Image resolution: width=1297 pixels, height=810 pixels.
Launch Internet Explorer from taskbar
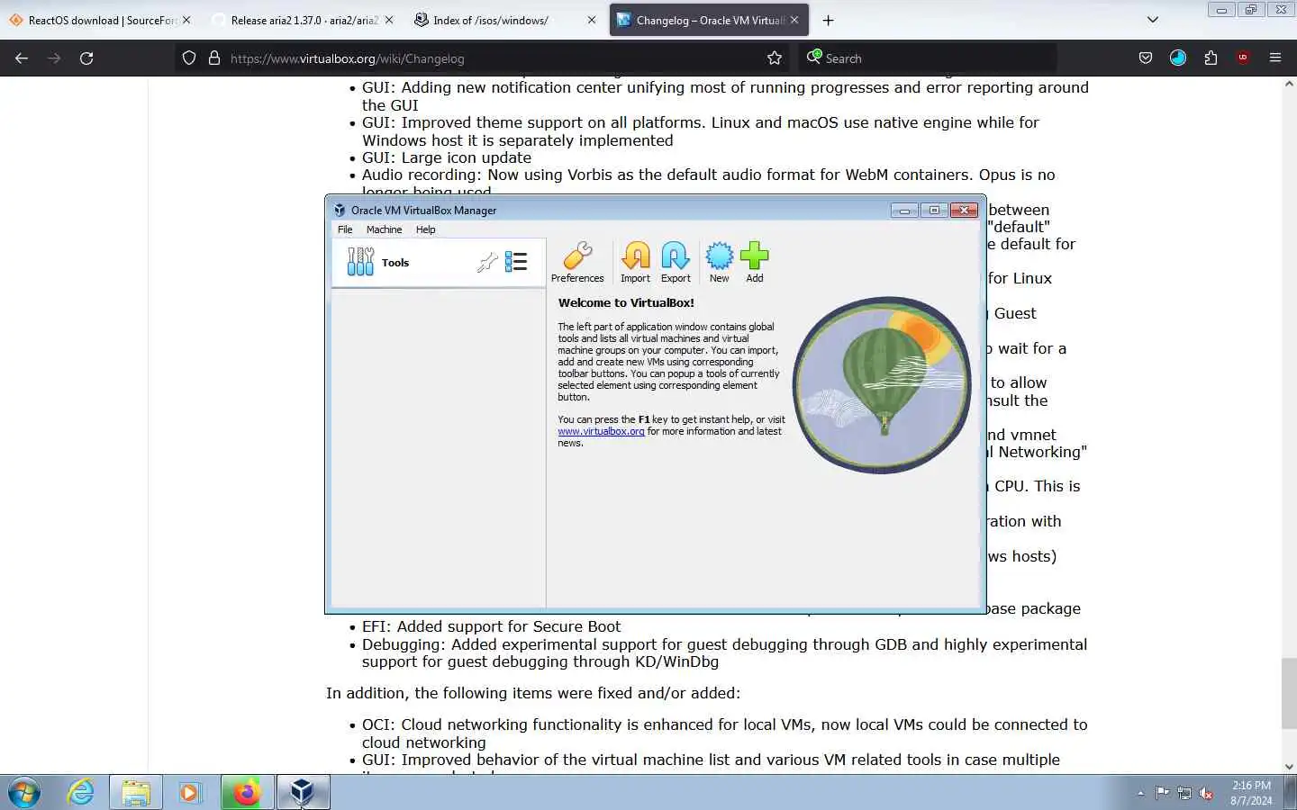click(81, 793)
